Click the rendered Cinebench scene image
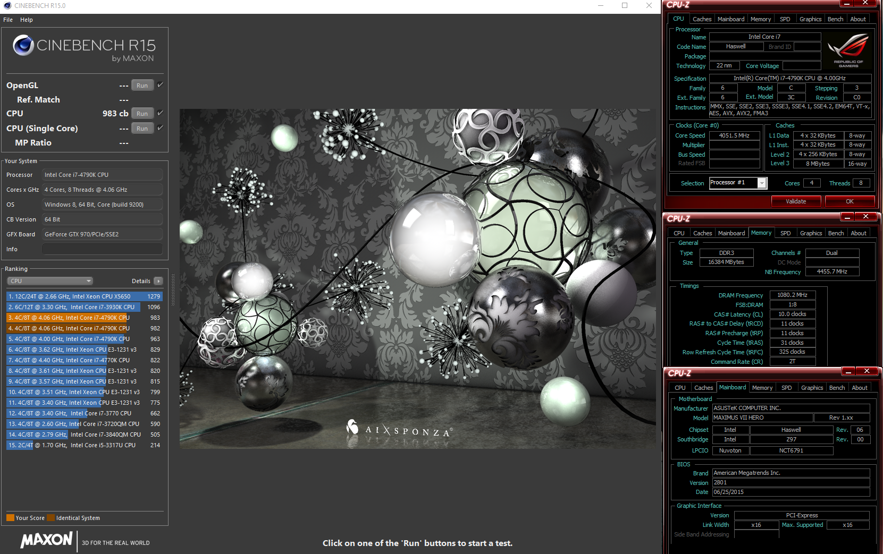The image size is (883, 554). point(418,279)
